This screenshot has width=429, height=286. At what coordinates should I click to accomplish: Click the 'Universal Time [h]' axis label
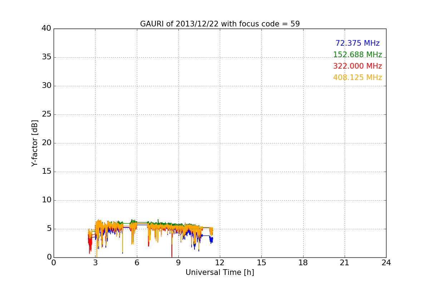(x=220, y=272)
